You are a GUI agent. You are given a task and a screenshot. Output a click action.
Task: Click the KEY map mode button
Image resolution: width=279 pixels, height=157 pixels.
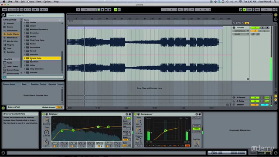click(x=249, y=10)
